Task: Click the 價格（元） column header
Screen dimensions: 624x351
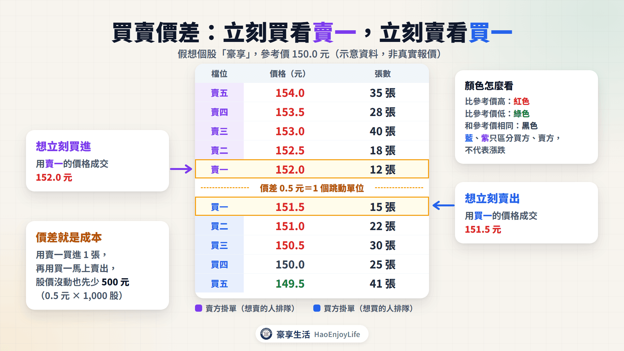Action: (288, 74)
